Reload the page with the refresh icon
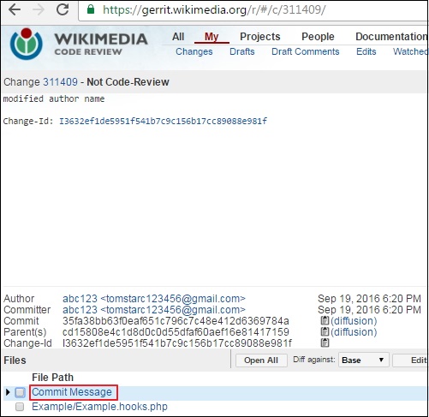Image resolution: width=429 pixels, height=417 pixels. [x=63, y=9]
